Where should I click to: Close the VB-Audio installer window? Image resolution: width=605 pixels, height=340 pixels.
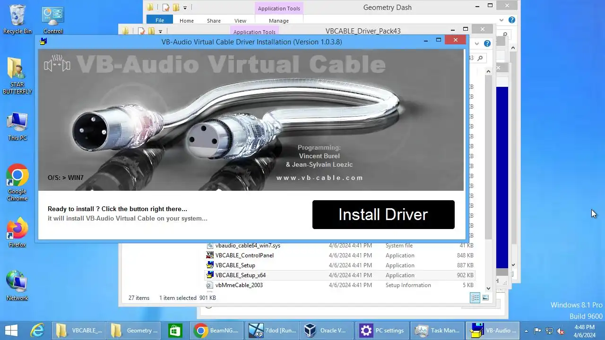[456, 40]
